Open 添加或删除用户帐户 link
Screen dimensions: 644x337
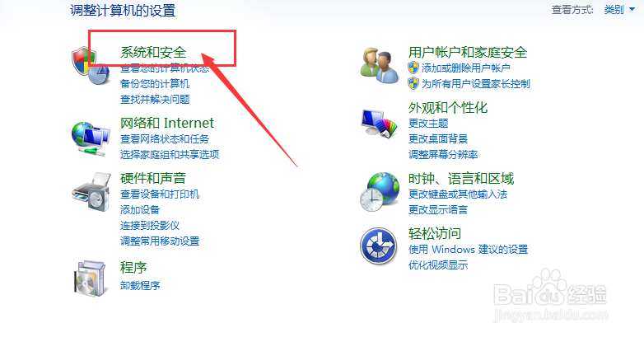(466, 68)
